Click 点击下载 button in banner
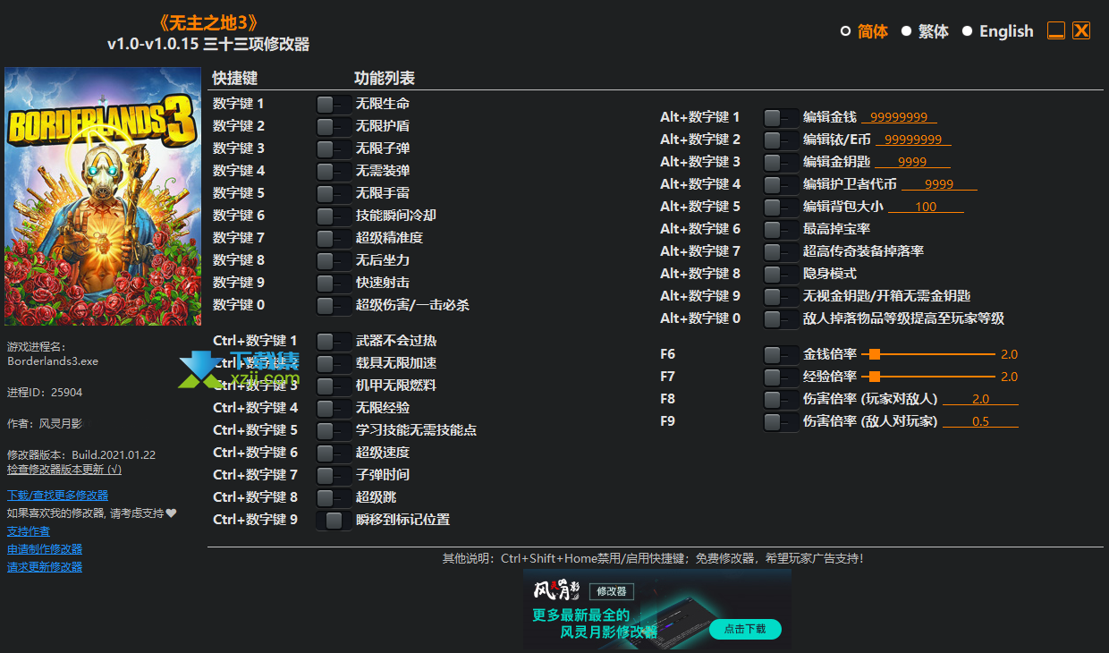 [x=745, y=629]
